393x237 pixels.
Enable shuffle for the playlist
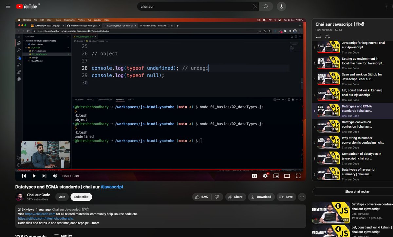coord(327,37)
